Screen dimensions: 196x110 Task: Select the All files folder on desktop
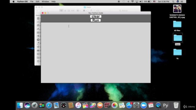coord(177,24)
